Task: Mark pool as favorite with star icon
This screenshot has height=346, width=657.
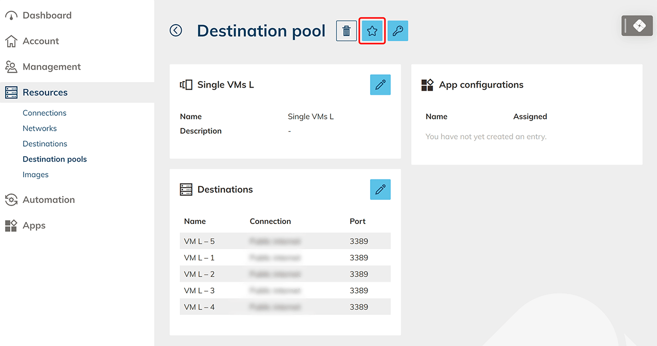Action: pos(372,31)
